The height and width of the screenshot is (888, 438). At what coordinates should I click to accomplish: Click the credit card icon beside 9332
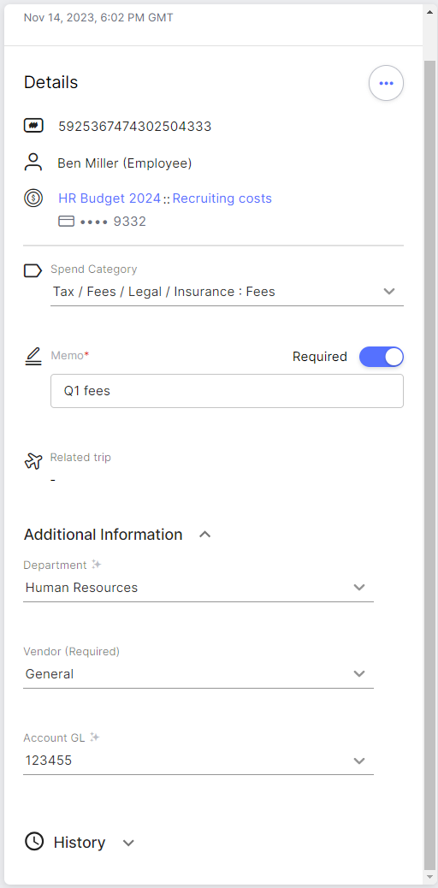coord(66,222)
